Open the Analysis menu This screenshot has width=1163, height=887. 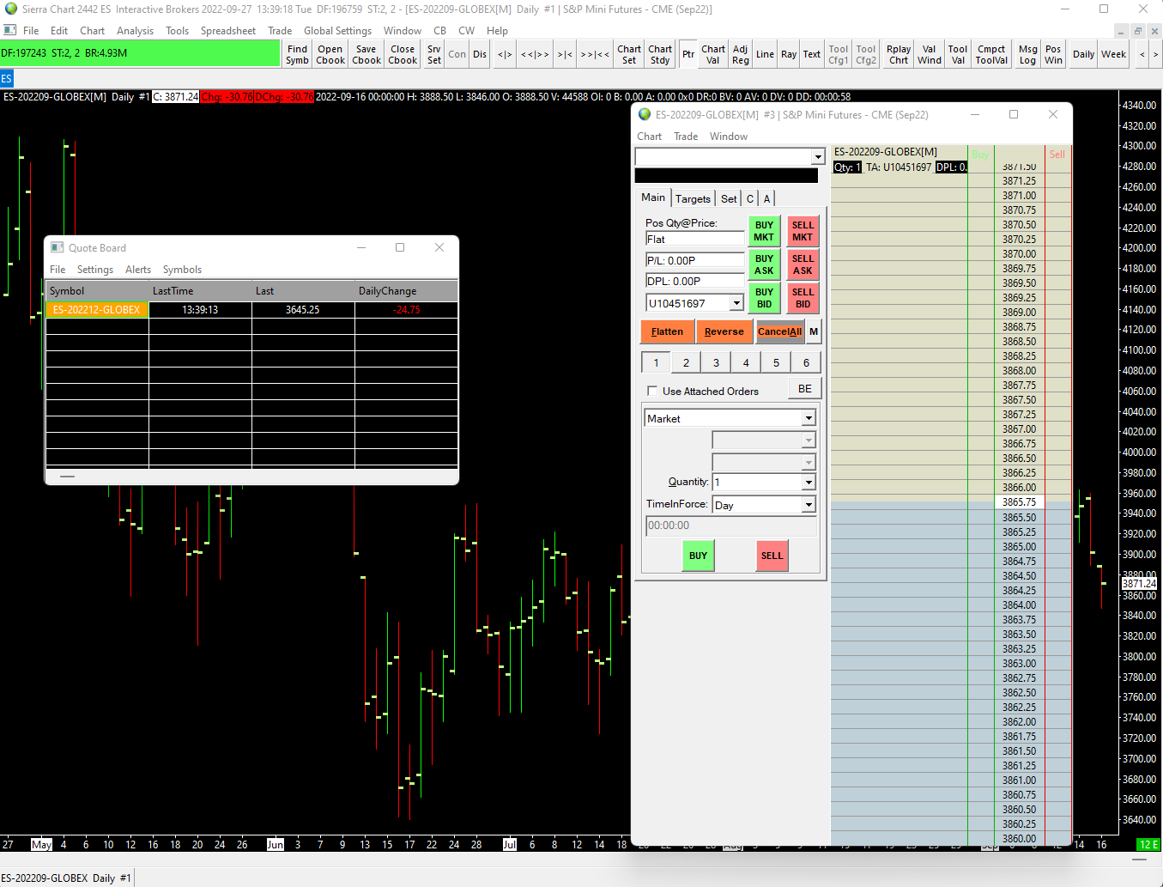136,31
